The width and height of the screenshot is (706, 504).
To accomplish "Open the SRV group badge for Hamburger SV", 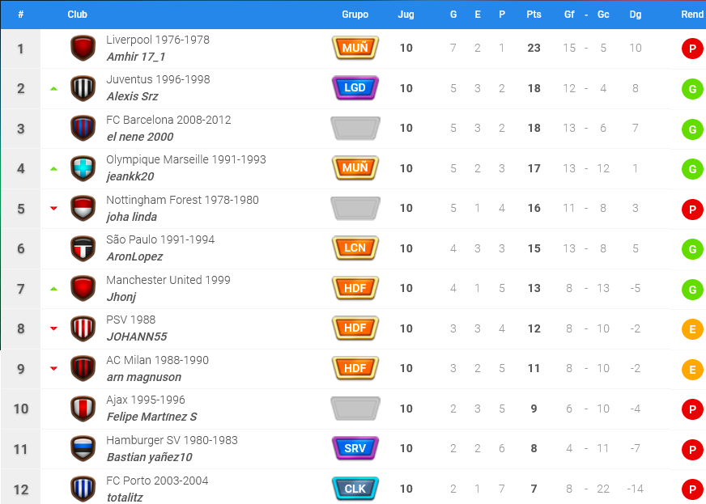I will [355, 448].
